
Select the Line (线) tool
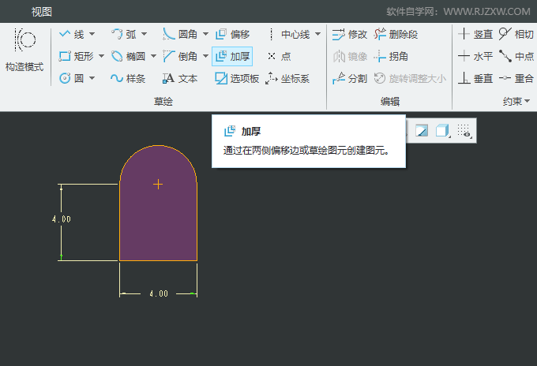point(72,34)
